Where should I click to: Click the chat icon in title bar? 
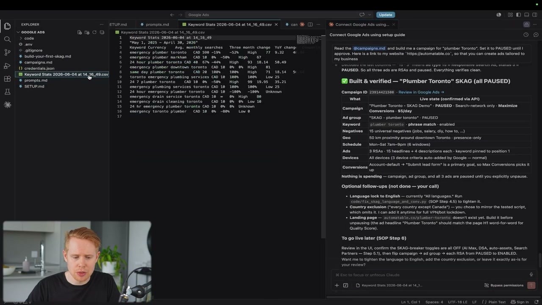coord(362,15)
